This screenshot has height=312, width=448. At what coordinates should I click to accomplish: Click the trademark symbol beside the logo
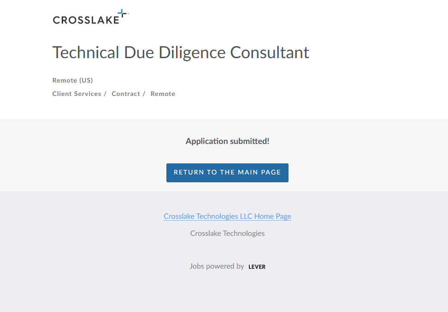point(128,14)
